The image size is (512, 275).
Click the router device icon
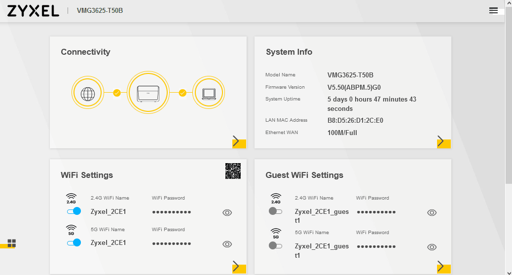tap(148, 93)
